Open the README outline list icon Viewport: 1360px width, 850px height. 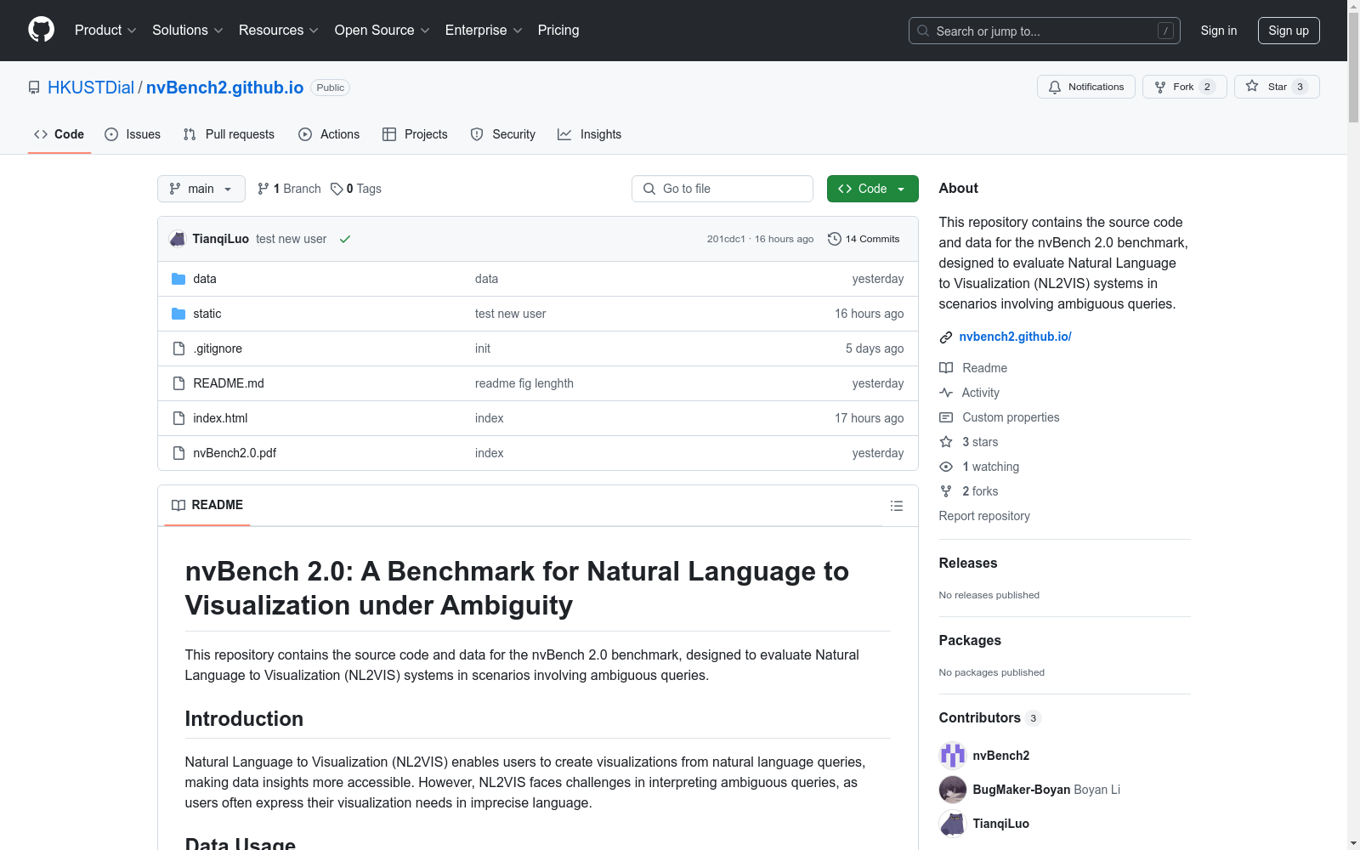[897, 506]
